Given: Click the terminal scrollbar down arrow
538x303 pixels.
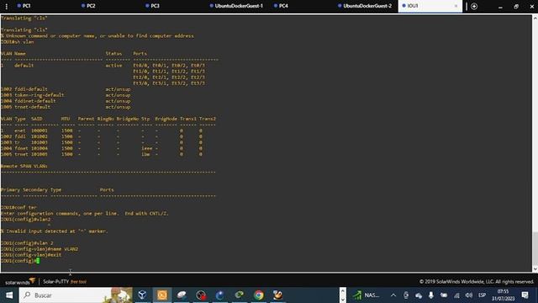Looking at the screenshot, I should 535,269.
